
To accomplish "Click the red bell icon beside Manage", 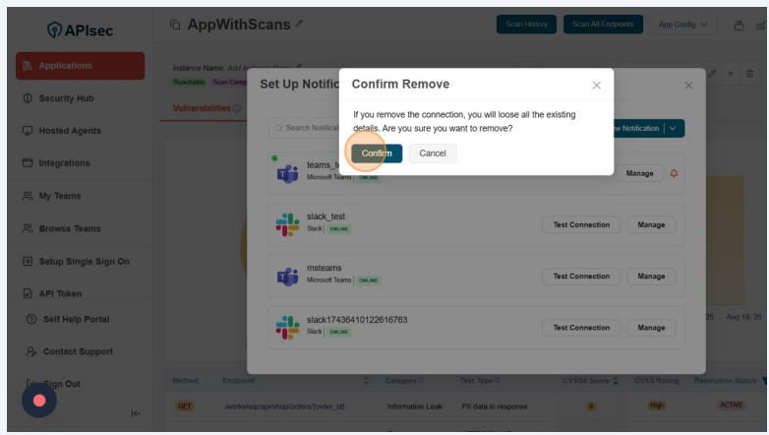I will coord(674,173).
